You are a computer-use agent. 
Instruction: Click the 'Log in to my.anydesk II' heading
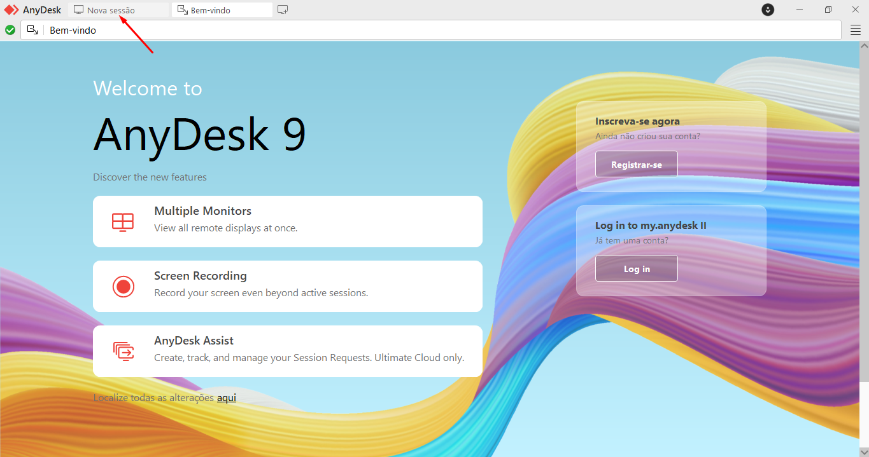651,226
